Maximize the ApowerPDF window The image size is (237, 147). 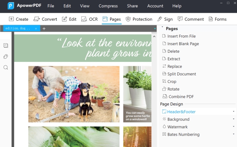228,3
